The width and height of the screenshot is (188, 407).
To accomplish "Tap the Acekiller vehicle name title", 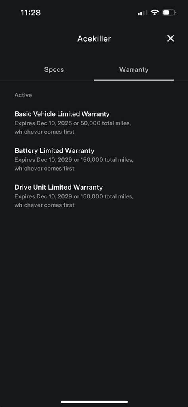I will (94, 38).
